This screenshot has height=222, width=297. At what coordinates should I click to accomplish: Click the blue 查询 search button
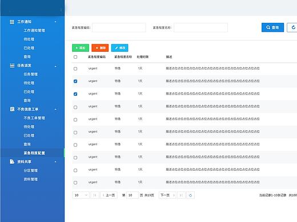pos(272,27)
